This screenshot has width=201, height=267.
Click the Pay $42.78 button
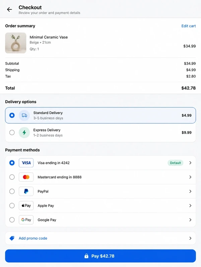pos(100,256)
